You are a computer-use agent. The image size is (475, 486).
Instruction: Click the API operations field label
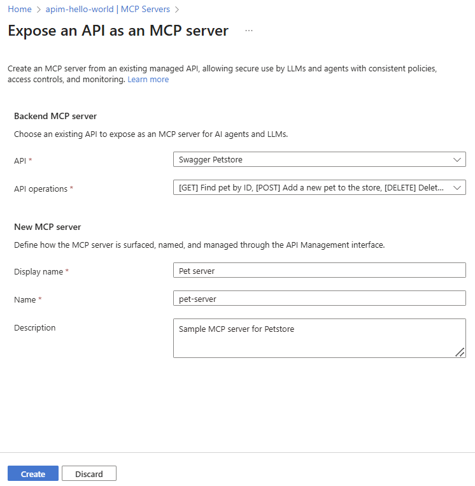tap(41, 189)
